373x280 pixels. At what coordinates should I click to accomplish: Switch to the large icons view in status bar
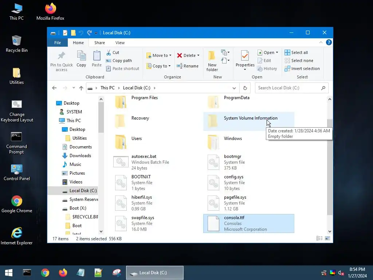coord(327,238)
